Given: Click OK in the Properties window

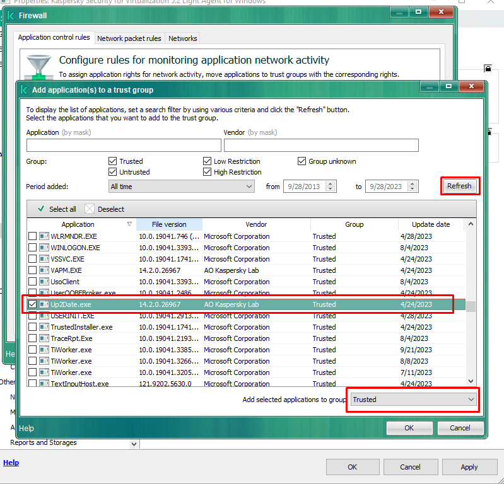Looking at the screenshot, I should [x=352, y=467].
